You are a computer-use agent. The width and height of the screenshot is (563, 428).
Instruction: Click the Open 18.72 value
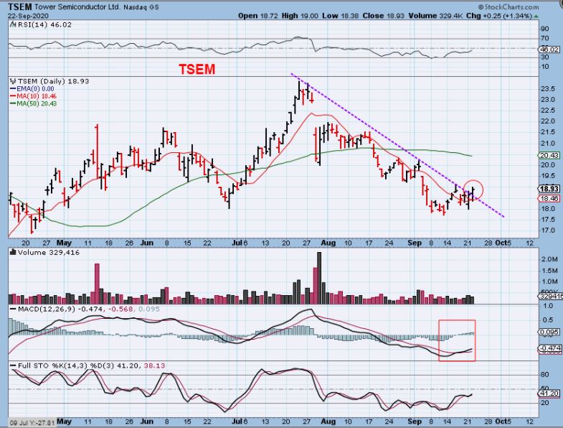point(257,16)
